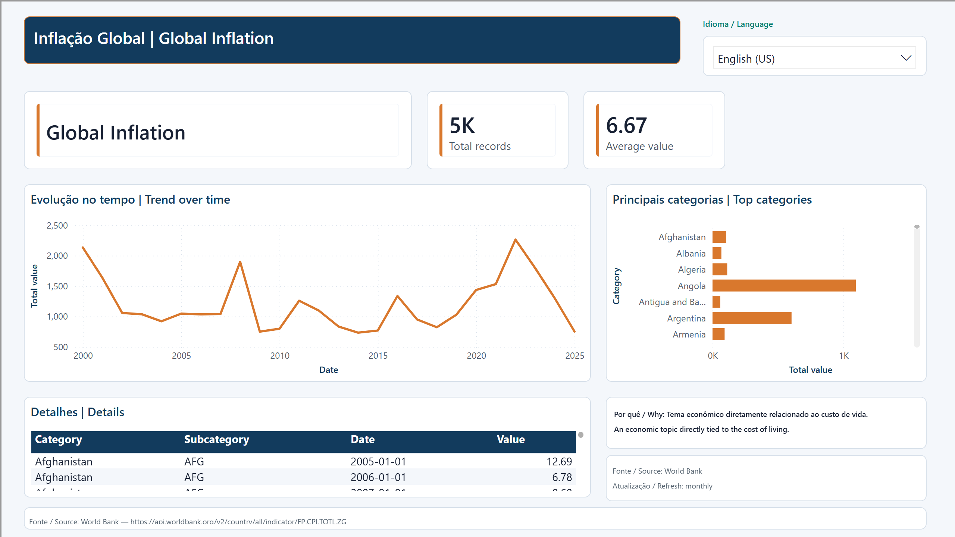Click the 2010 label on the Date axis
955x537 pixels.
280,356
